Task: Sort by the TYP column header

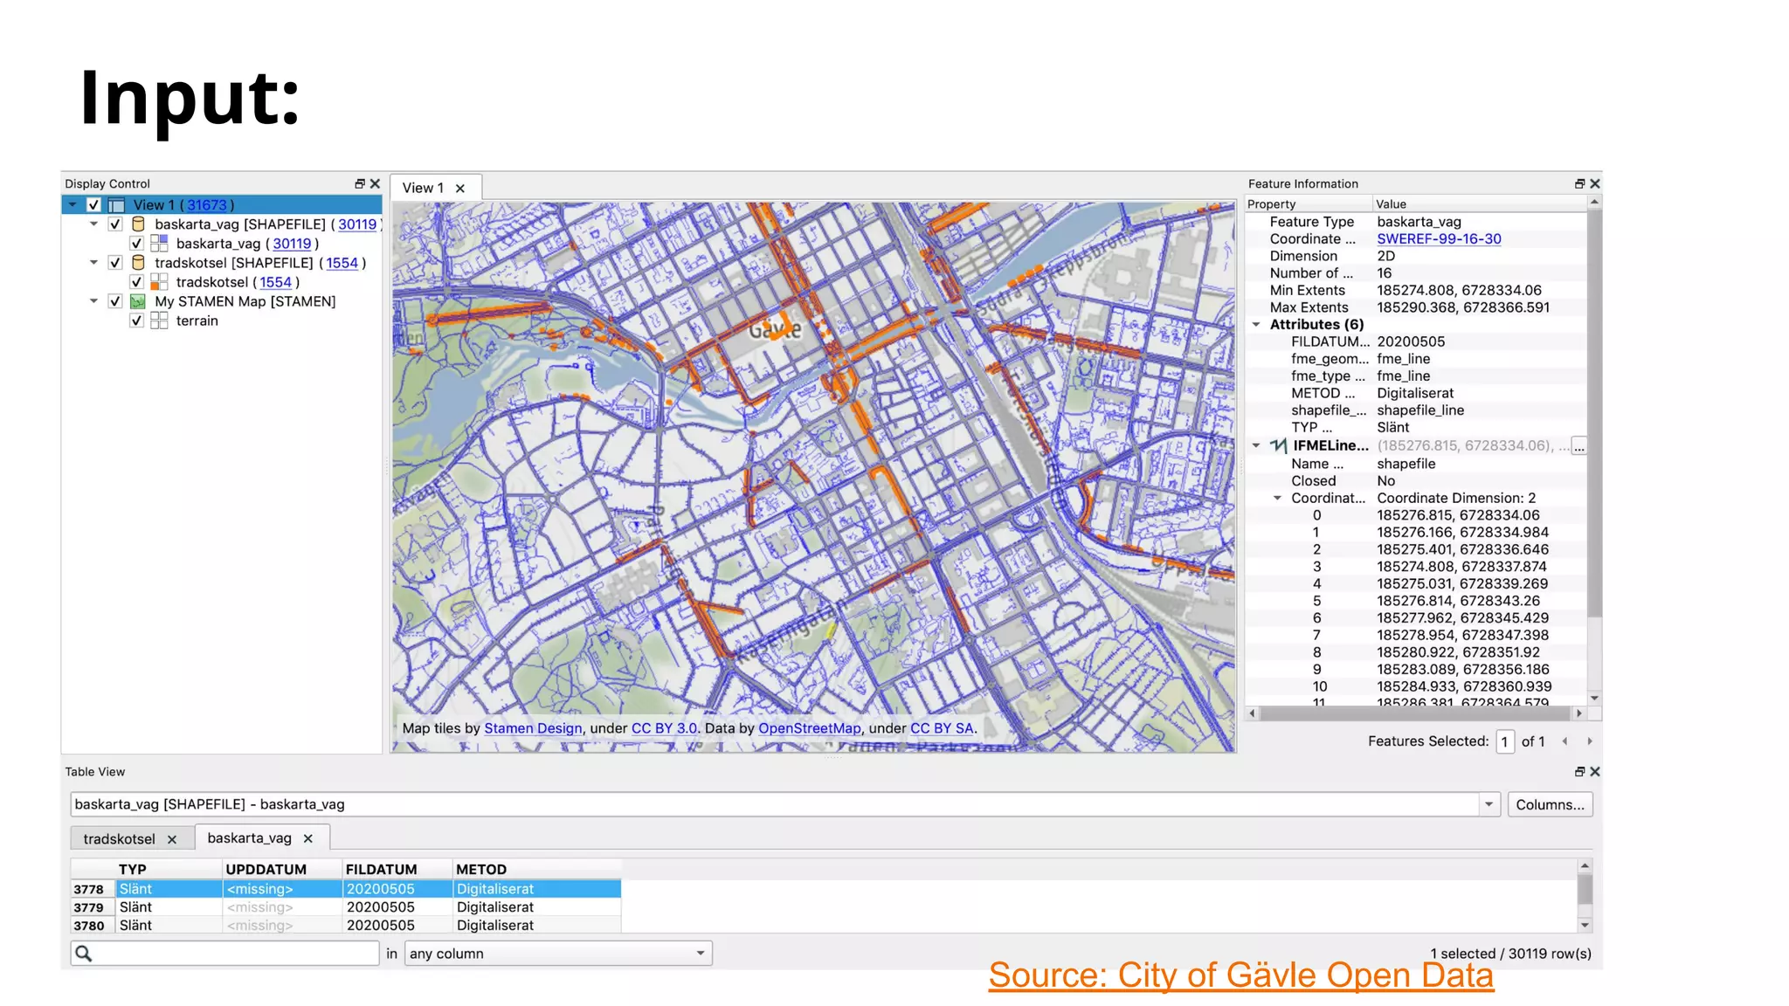Action: coord(169,870)
